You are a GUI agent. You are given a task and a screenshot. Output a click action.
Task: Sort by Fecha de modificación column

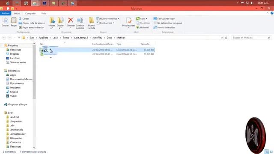pos(103,44)
